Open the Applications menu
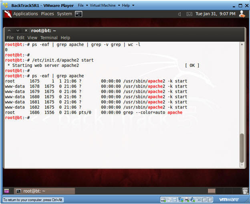Viewport: 250px width, 204px height. tap(26, 14)
